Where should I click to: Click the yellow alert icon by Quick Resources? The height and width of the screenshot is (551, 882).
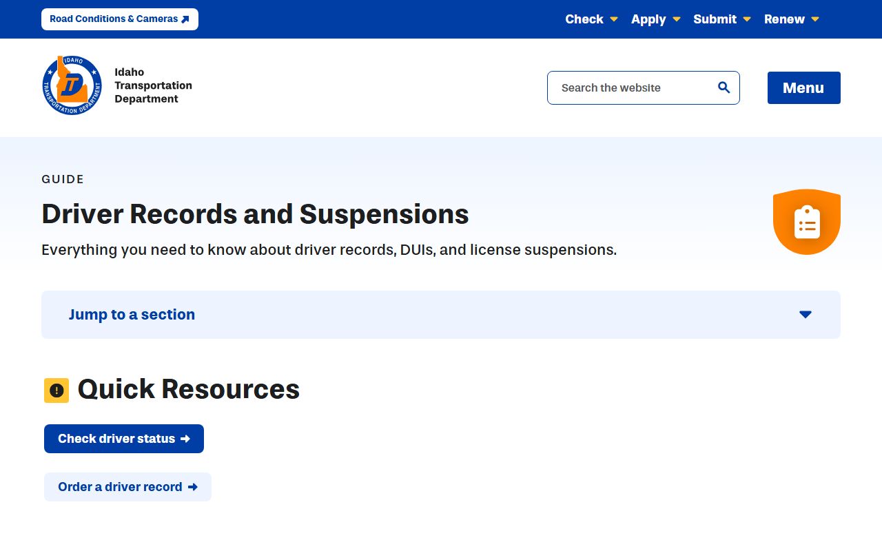57,391
